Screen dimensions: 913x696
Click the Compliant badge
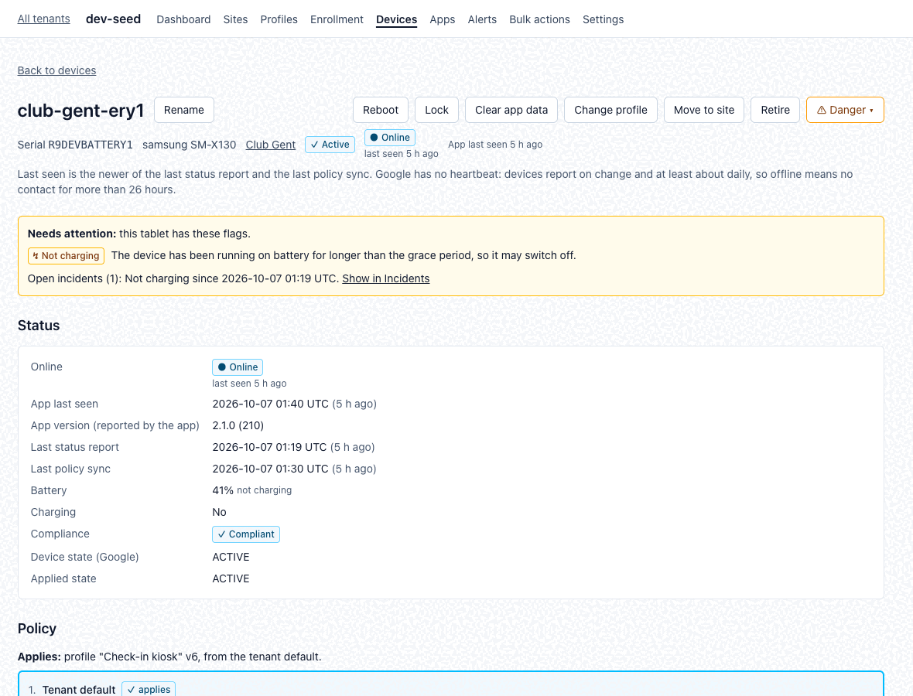click(246, 534)
